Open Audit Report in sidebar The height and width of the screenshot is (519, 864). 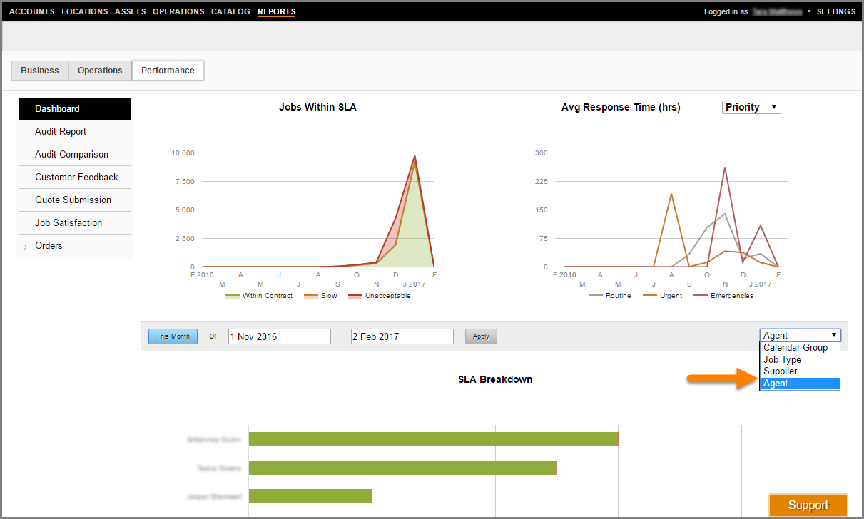pyautogui.click(x=61, y=132)
